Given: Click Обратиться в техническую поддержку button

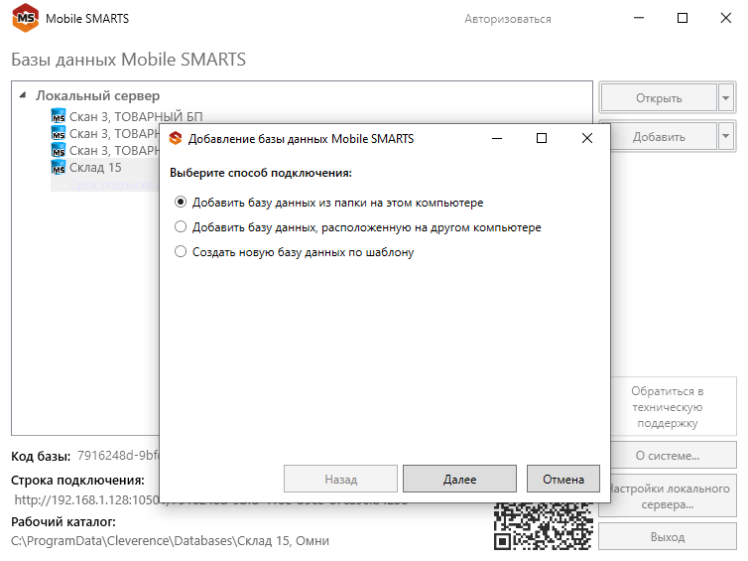Looking at the screenshot, I should (668, 407).
